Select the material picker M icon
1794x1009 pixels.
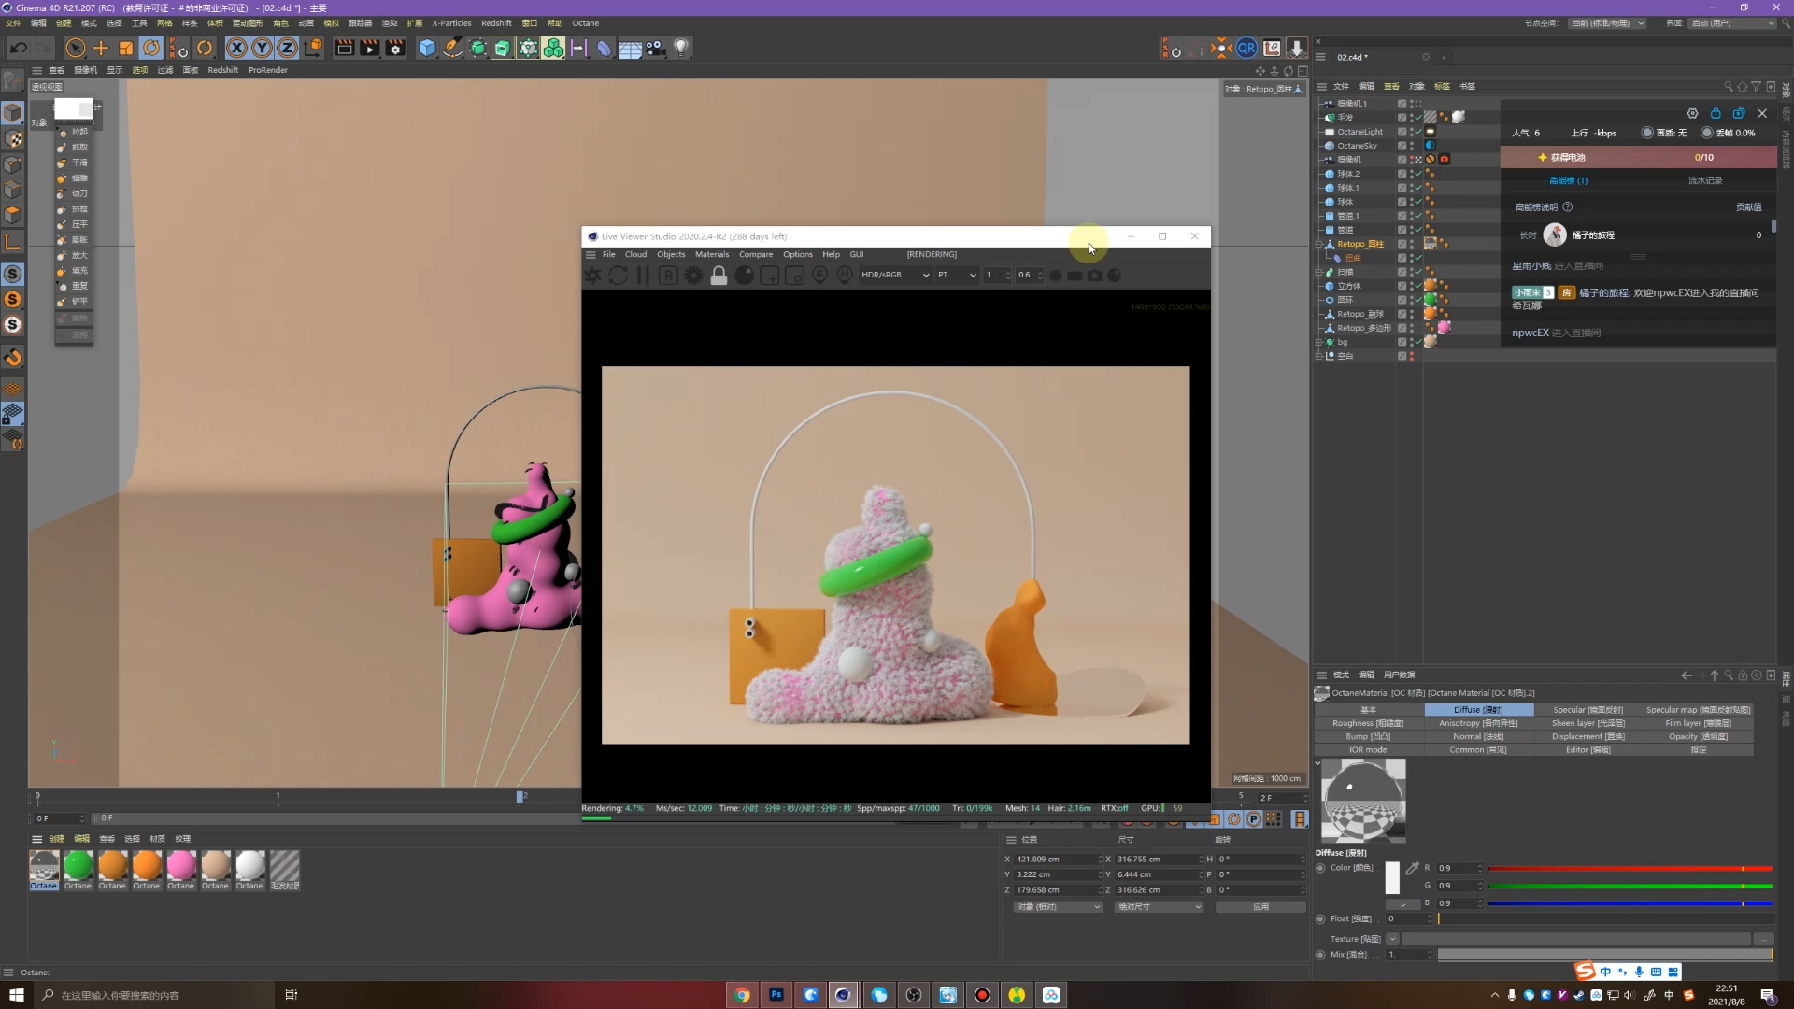coord(845,275)
